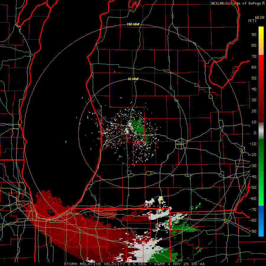Click the 50 NMI range ring label
This screenshot has width=266, height=266.
click(x=133, y=79)
